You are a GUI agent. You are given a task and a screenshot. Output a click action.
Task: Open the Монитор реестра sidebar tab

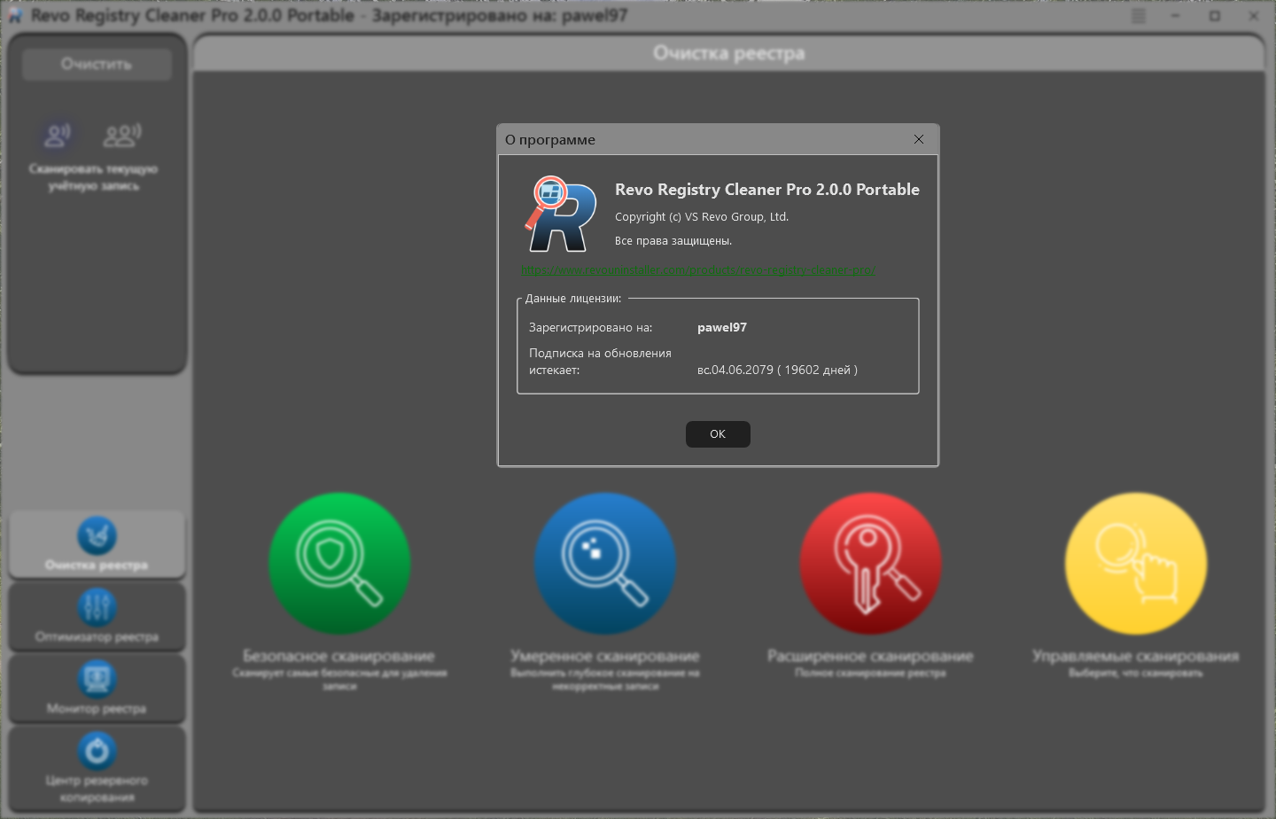tap(97, 688)
